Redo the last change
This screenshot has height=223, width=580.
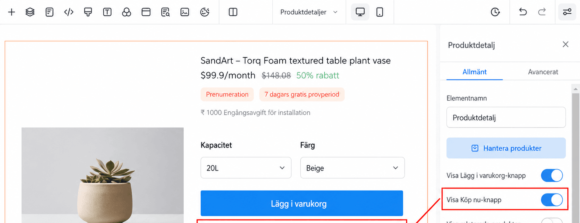pos(542,12)
